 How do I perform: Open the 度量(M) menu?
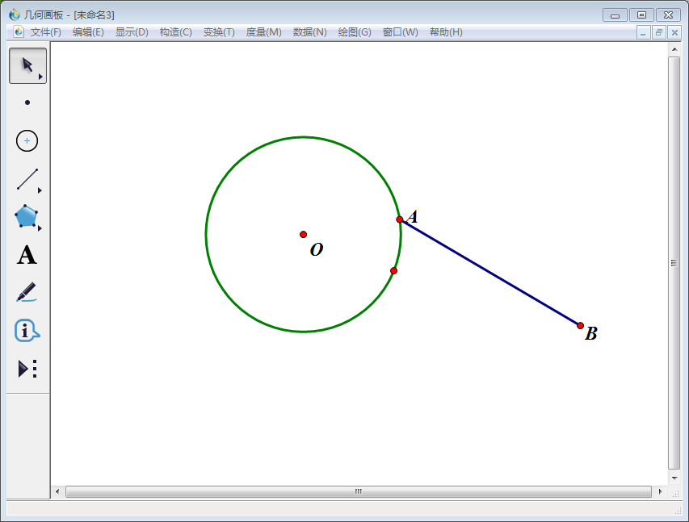click(x=263, y=32)
